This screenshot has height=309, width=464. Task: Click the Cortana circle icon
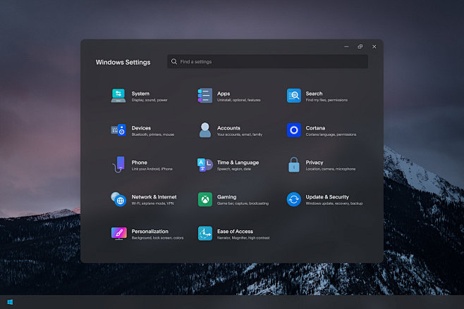pos(294,130)
